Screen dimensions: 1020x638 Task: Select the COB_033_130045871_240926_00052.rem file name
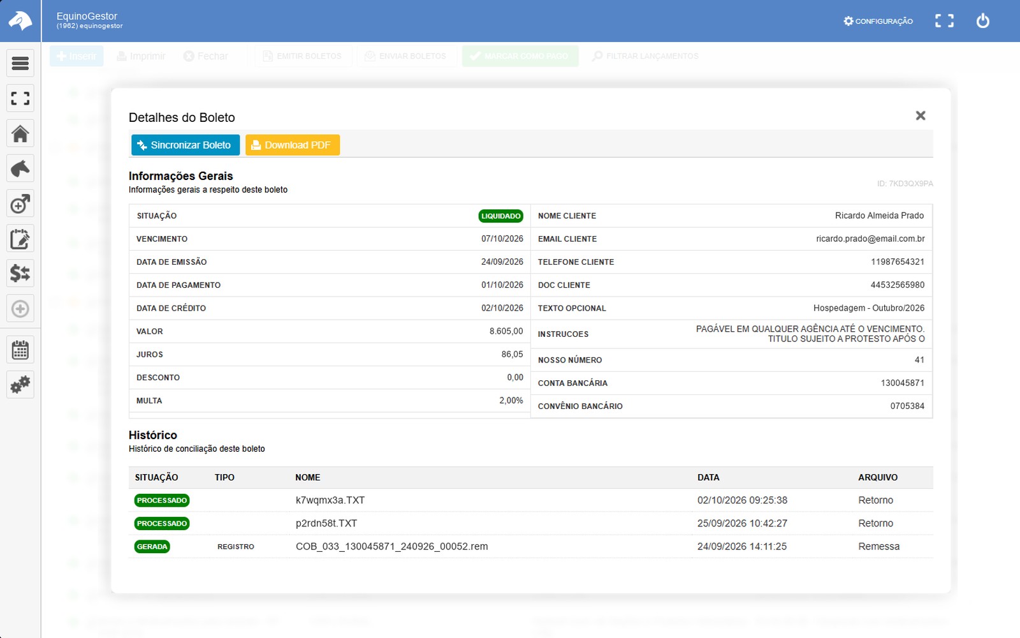392,547
